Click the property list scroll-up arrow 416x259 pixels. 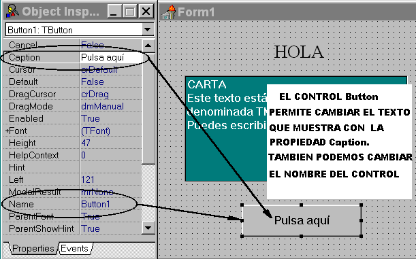[x=148, y=46]
